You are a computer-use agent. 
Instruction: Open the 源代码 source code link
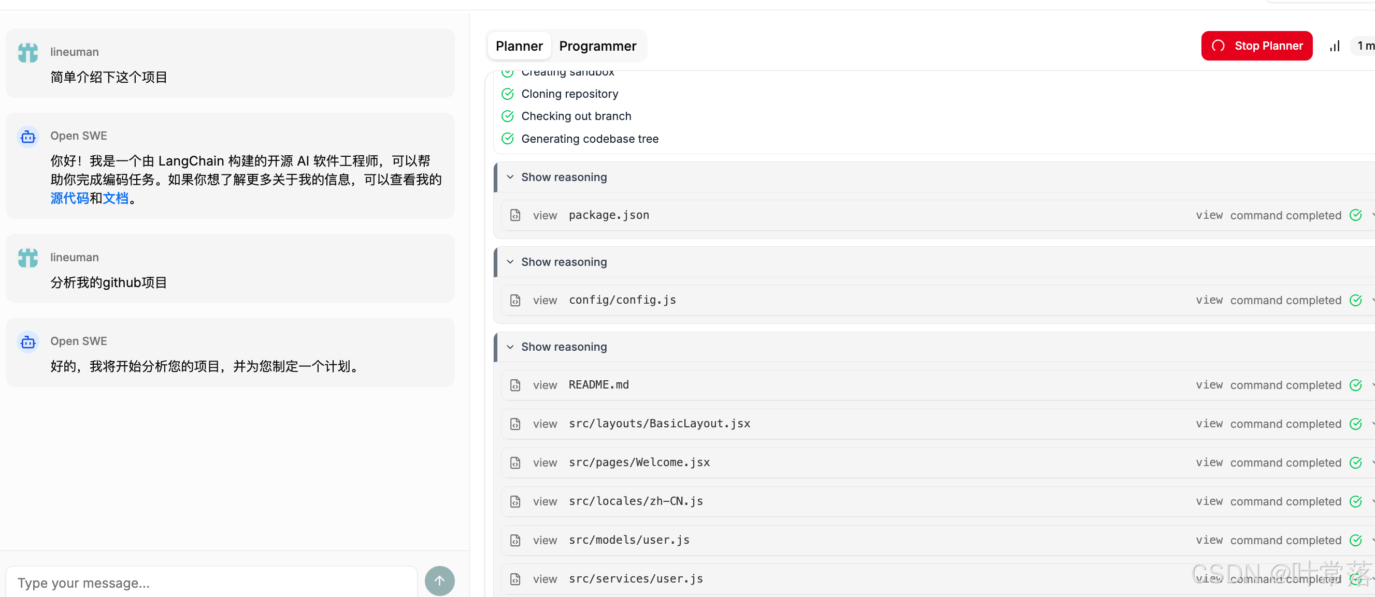(x=69, y=198)
